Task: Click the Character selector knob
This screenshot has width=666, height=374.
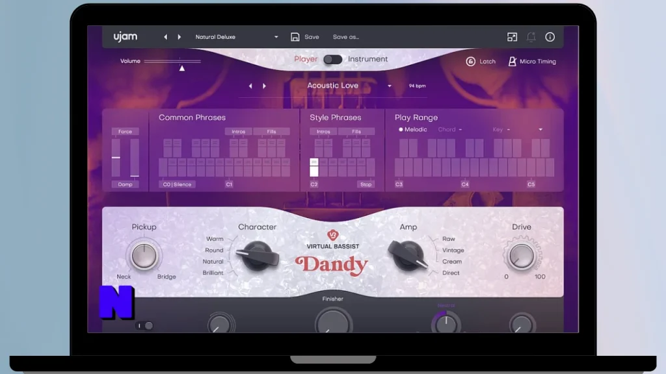Action: 258,255
